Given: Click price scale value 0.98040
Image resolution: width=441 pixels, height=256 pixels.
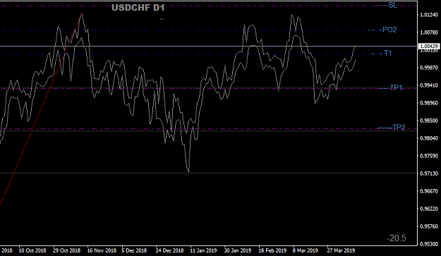Looking at the screenshot, I should click(x=429, y=138).
